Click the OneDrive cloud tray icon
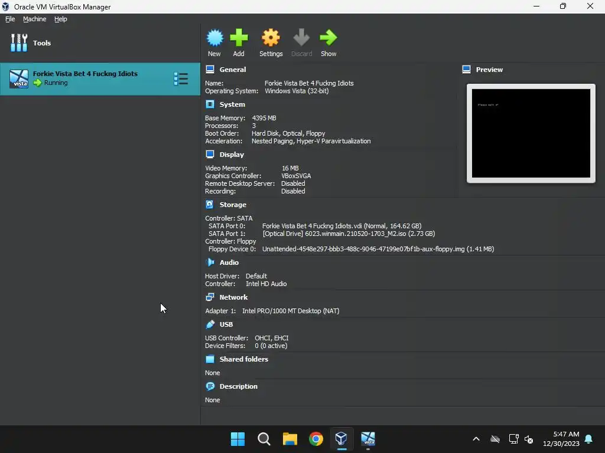Image resolution: width=605 pixels, height=453 pixels. (495, 439)
